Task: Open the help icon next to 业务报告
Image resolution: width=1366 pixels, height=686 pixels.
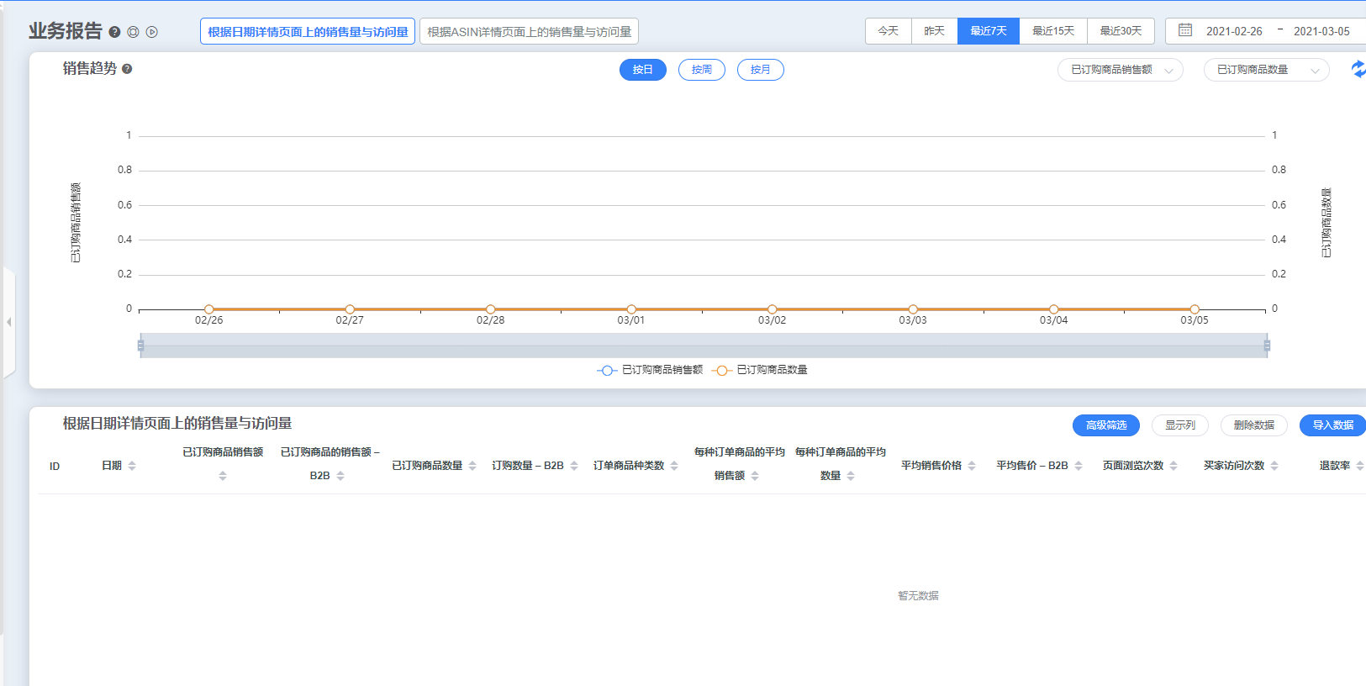Action: [114, 32]
